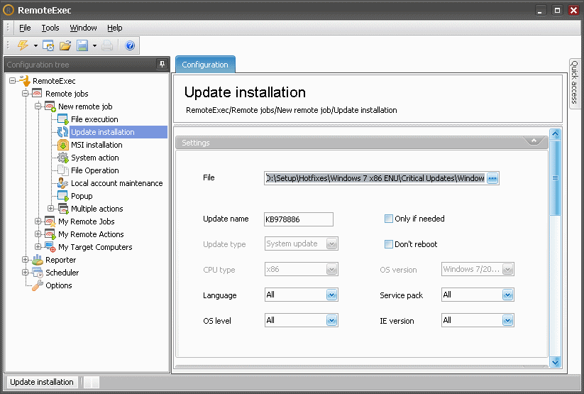This screenshot has height=394, width=584.
Task: Click the RemoteExec root node icon
Action: point(25,80)
